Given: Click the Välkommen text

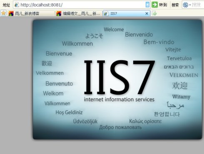Looking at the screenshot, I should 57,103.
